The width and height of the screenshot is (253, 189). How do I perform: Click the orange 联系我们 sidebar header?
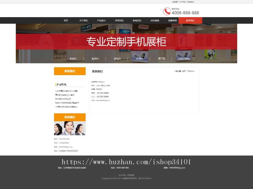coord(70,71)
